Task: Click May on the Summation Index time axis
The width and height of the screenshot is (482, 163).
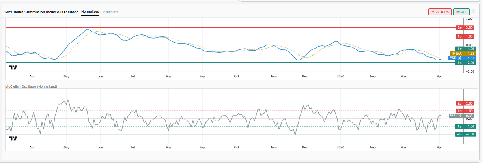Action: [x=65, y=76]
